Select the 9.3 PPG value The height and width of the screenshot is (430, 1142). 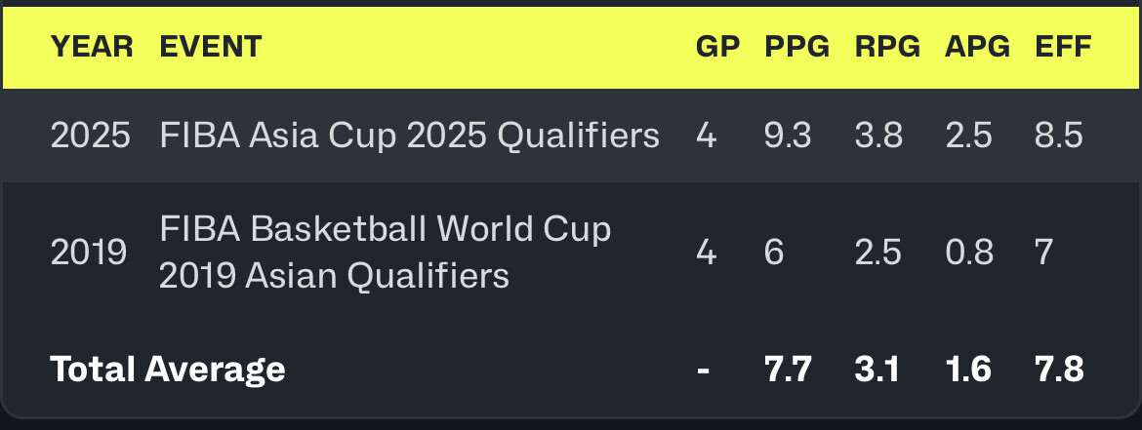click(x=788, y=136)
